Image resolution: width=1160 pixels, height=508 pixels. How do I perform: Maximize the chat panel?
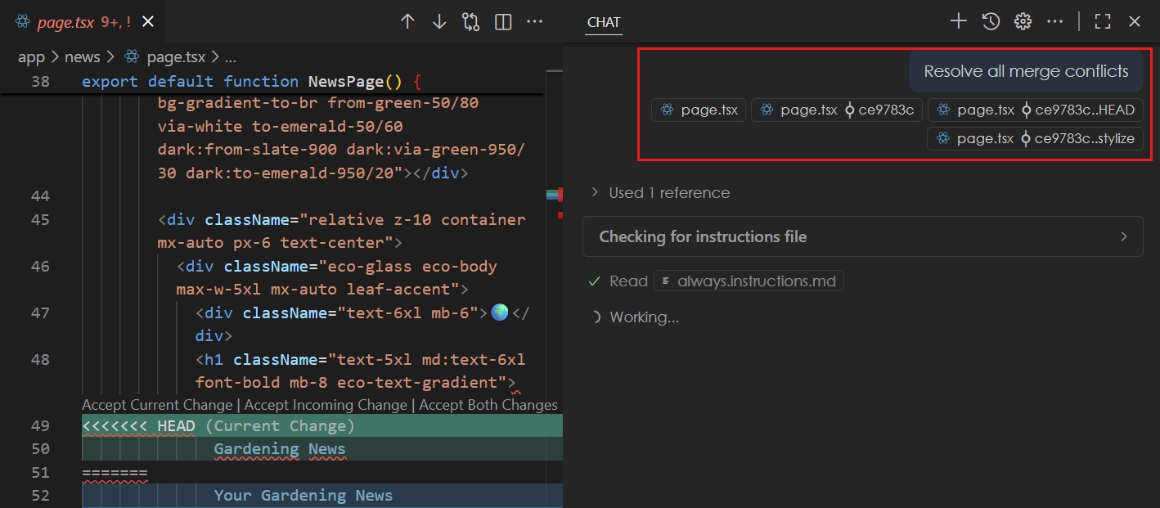click(x=1103, y=22)
